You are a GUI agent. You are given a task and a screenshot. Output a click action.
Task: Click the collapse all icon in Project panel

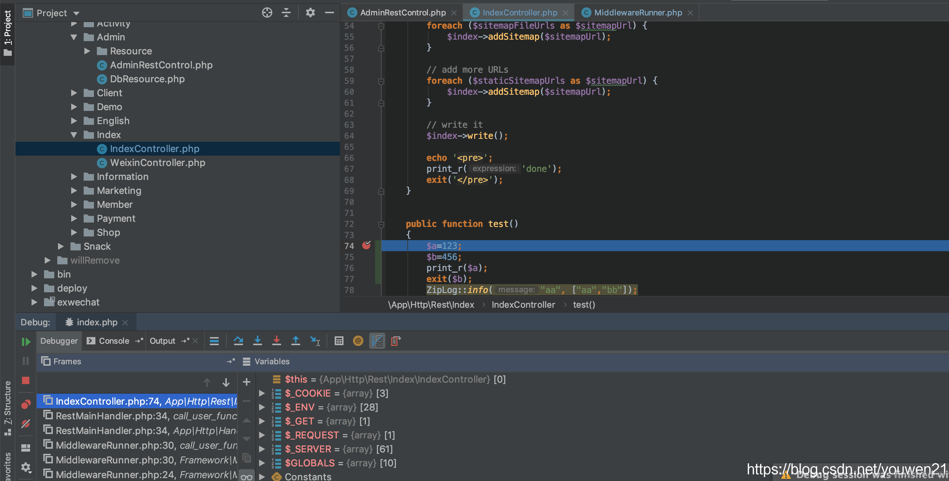point(286,12)
